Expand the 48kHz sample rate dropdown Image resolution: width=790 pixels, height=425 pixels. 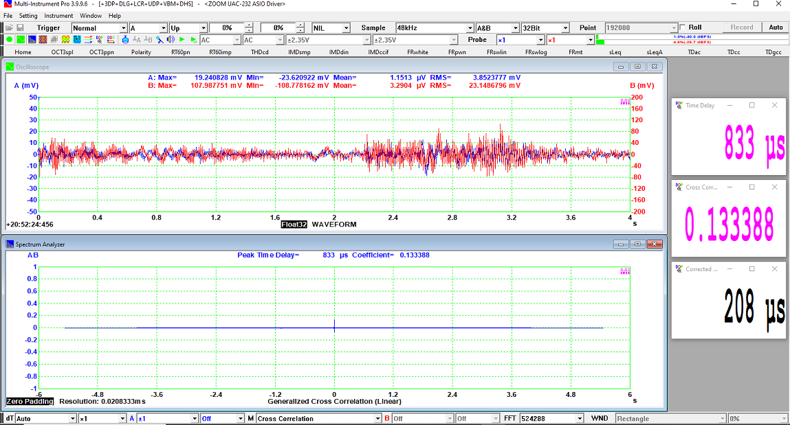point(469,28)
